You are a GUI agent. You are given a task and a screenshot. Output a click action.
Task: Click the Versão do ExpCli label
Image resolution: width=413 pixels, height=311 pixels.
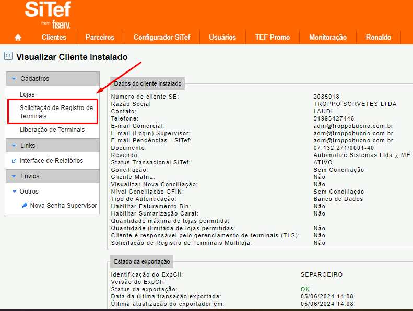click(x=138, y=282)
